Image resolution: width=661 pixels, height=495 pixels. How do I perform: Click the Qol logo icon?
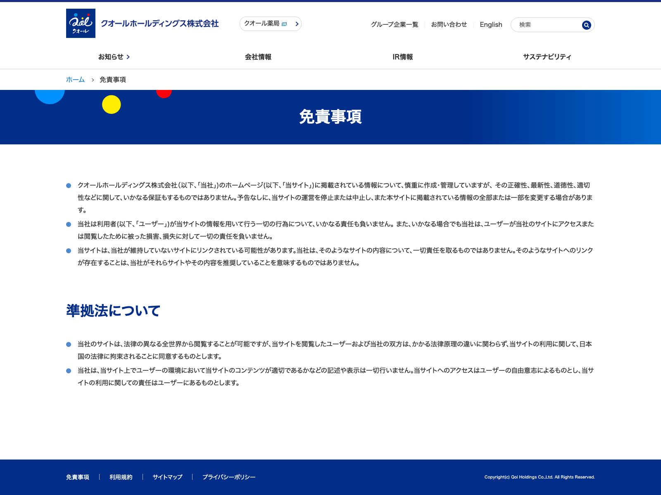pos(81,24)
